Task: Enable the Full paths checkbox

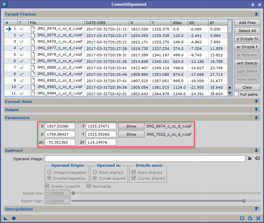Action: pos(236,94)
